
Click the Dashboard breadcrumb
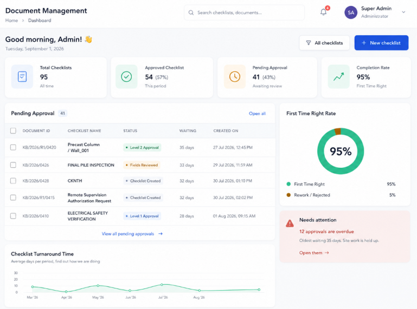[40, 21]
